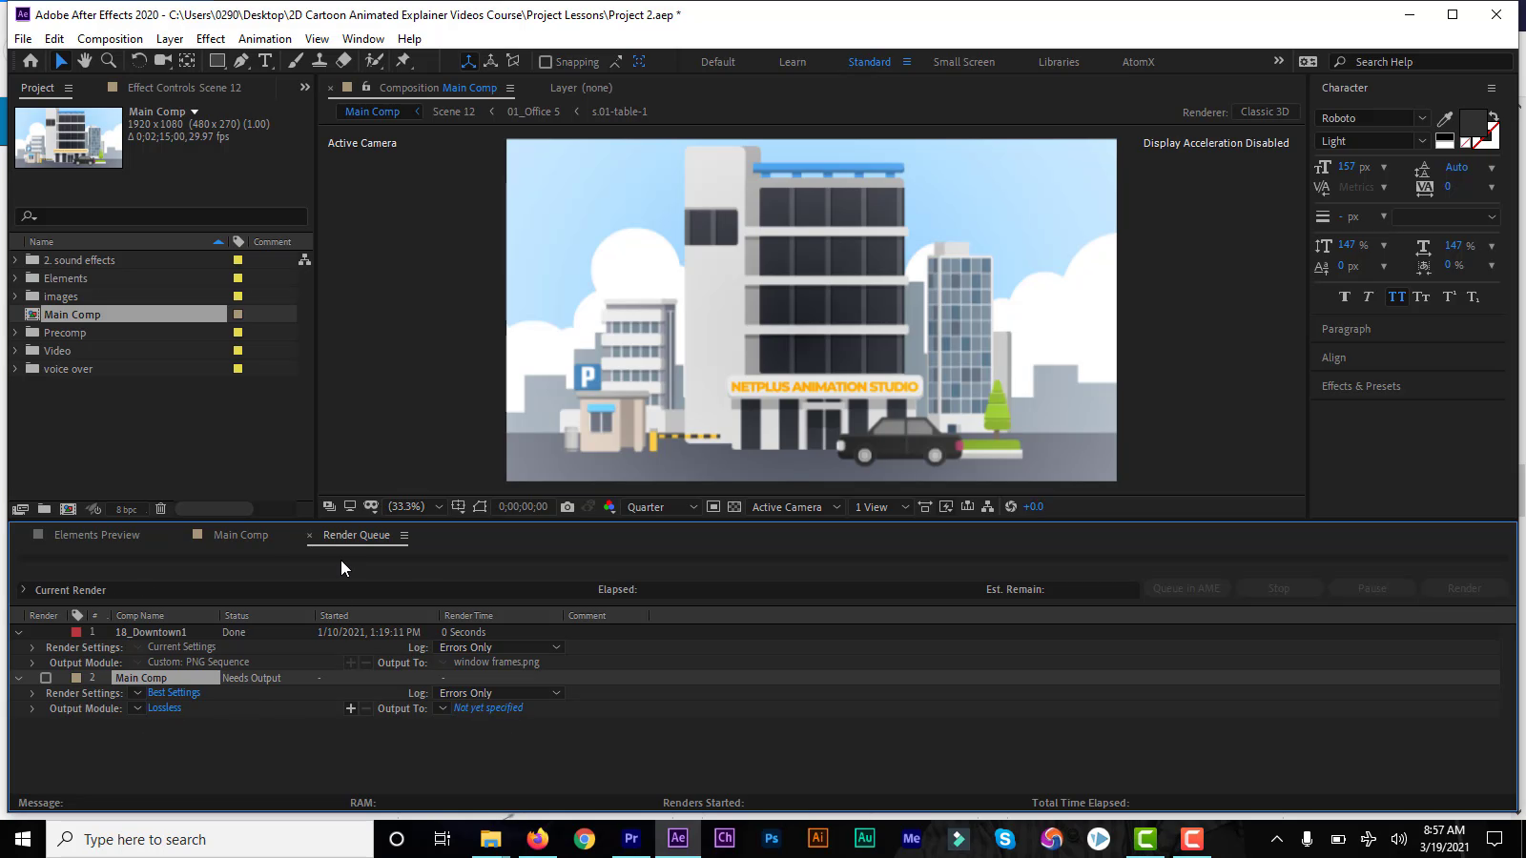Switch to the Small Screen workspace
The image size is (1526, 858).
tap(963, 62)
